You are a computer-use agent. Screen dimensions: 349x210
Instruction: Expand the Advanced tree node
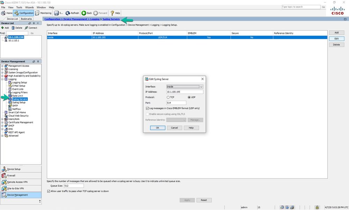coord(2,136)
